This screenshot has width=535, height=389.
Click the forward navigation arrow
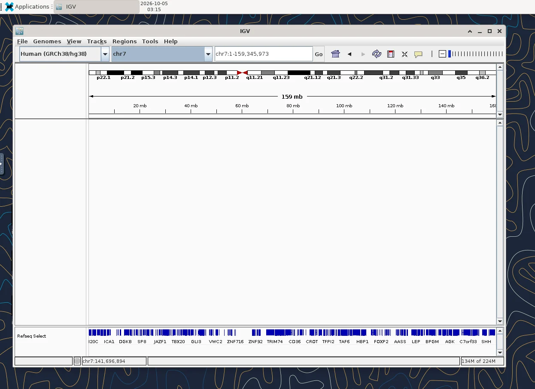pos(363,54)
